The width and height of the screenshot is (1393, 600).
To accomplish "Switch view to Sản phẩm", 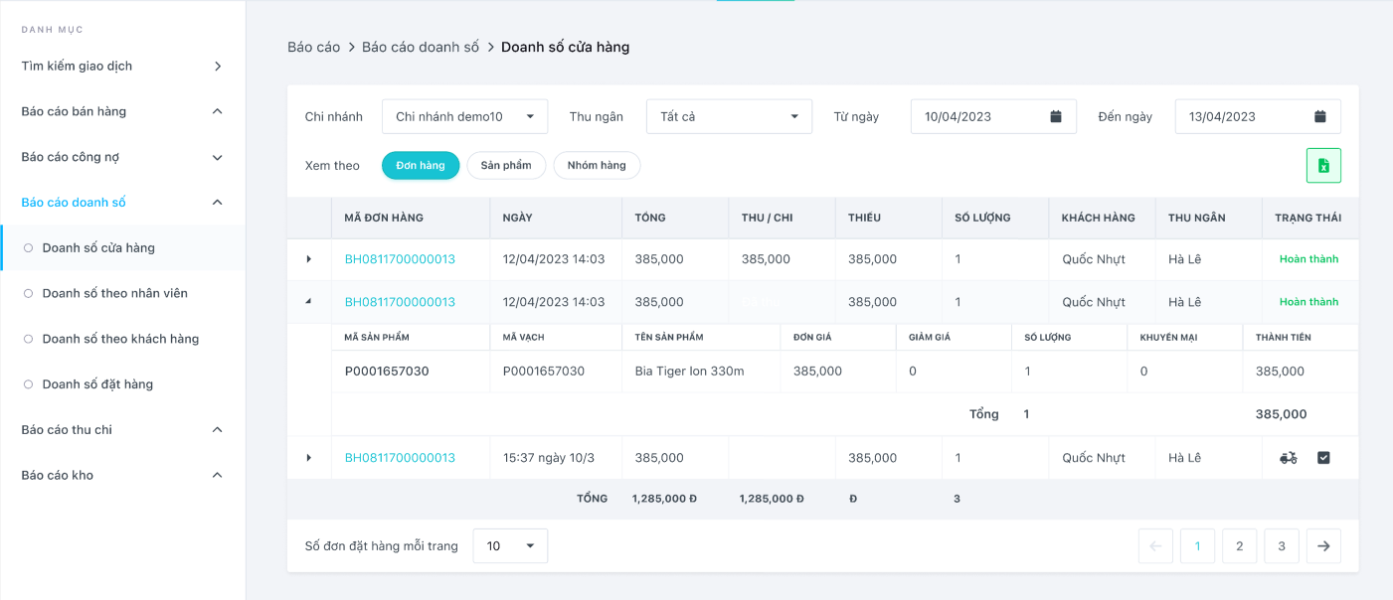I will (506, 166).
